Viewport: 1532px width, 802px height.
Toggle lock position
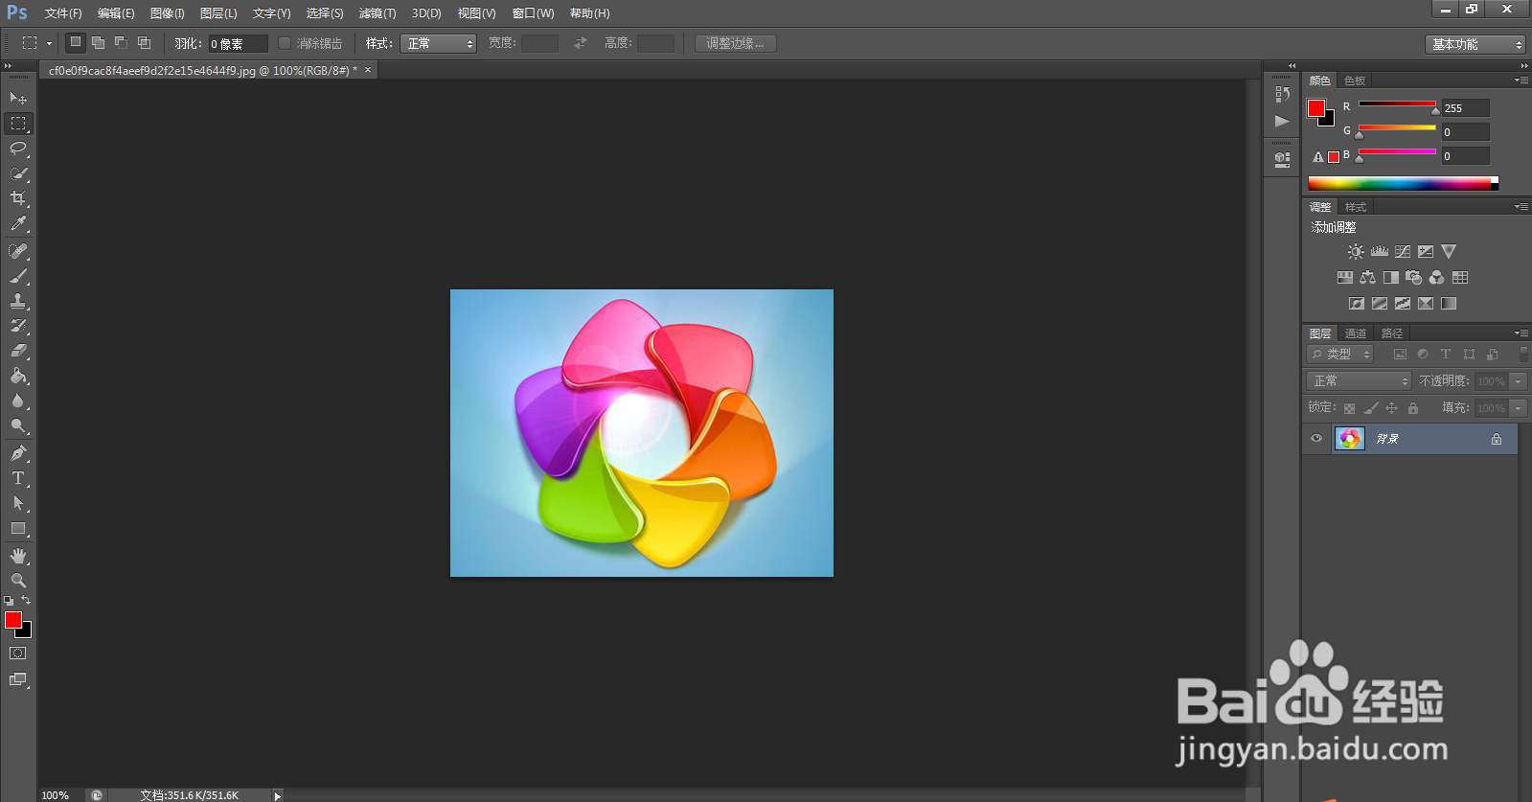point(1392,408)
